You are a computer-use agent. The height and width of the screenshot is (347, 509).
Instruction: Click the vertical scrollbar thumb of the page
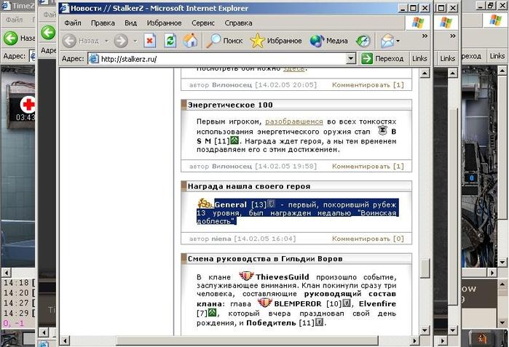(425, 268)
